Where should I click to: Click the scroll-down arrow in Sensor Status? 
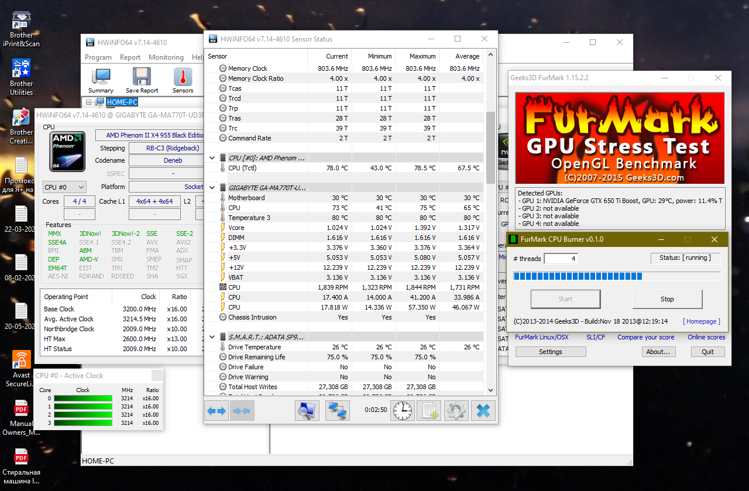(x=490, y=390)
